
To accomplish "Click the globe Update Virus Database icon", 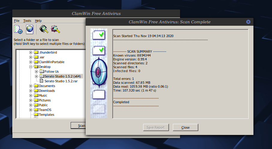I will click(x=30, y=29).
